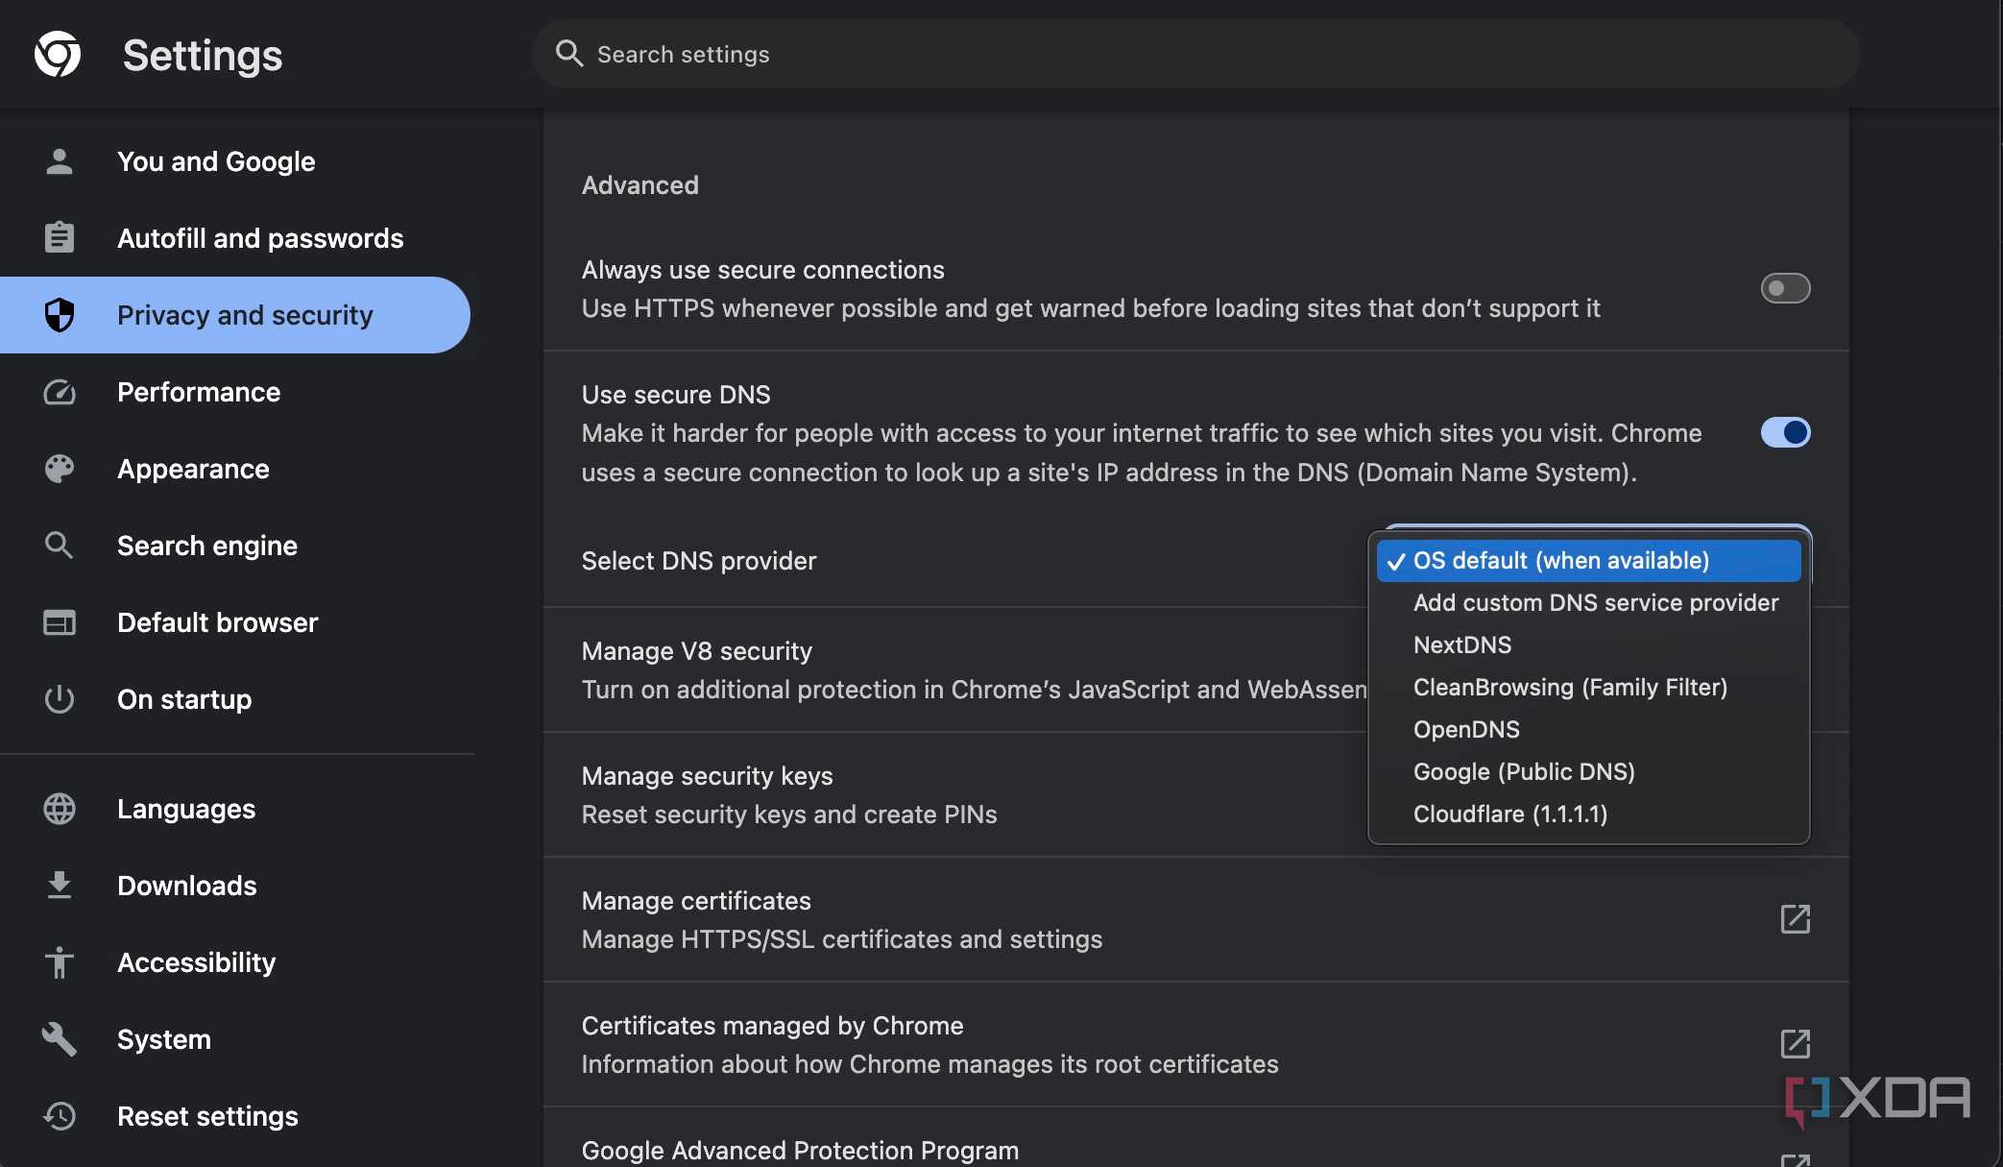Go to Default browser settings
The image size is (2003, 1167).
point(235,622)
